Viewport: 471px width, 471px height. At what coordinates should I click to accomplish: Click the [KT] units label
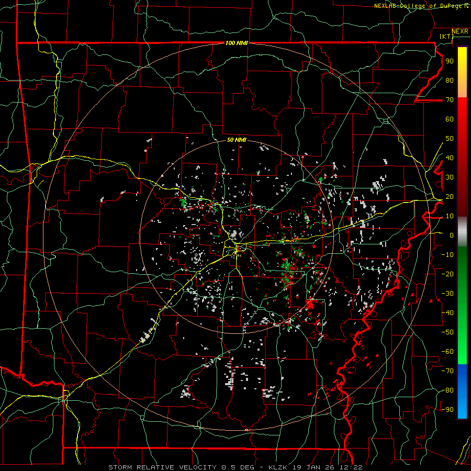[446, 36]
